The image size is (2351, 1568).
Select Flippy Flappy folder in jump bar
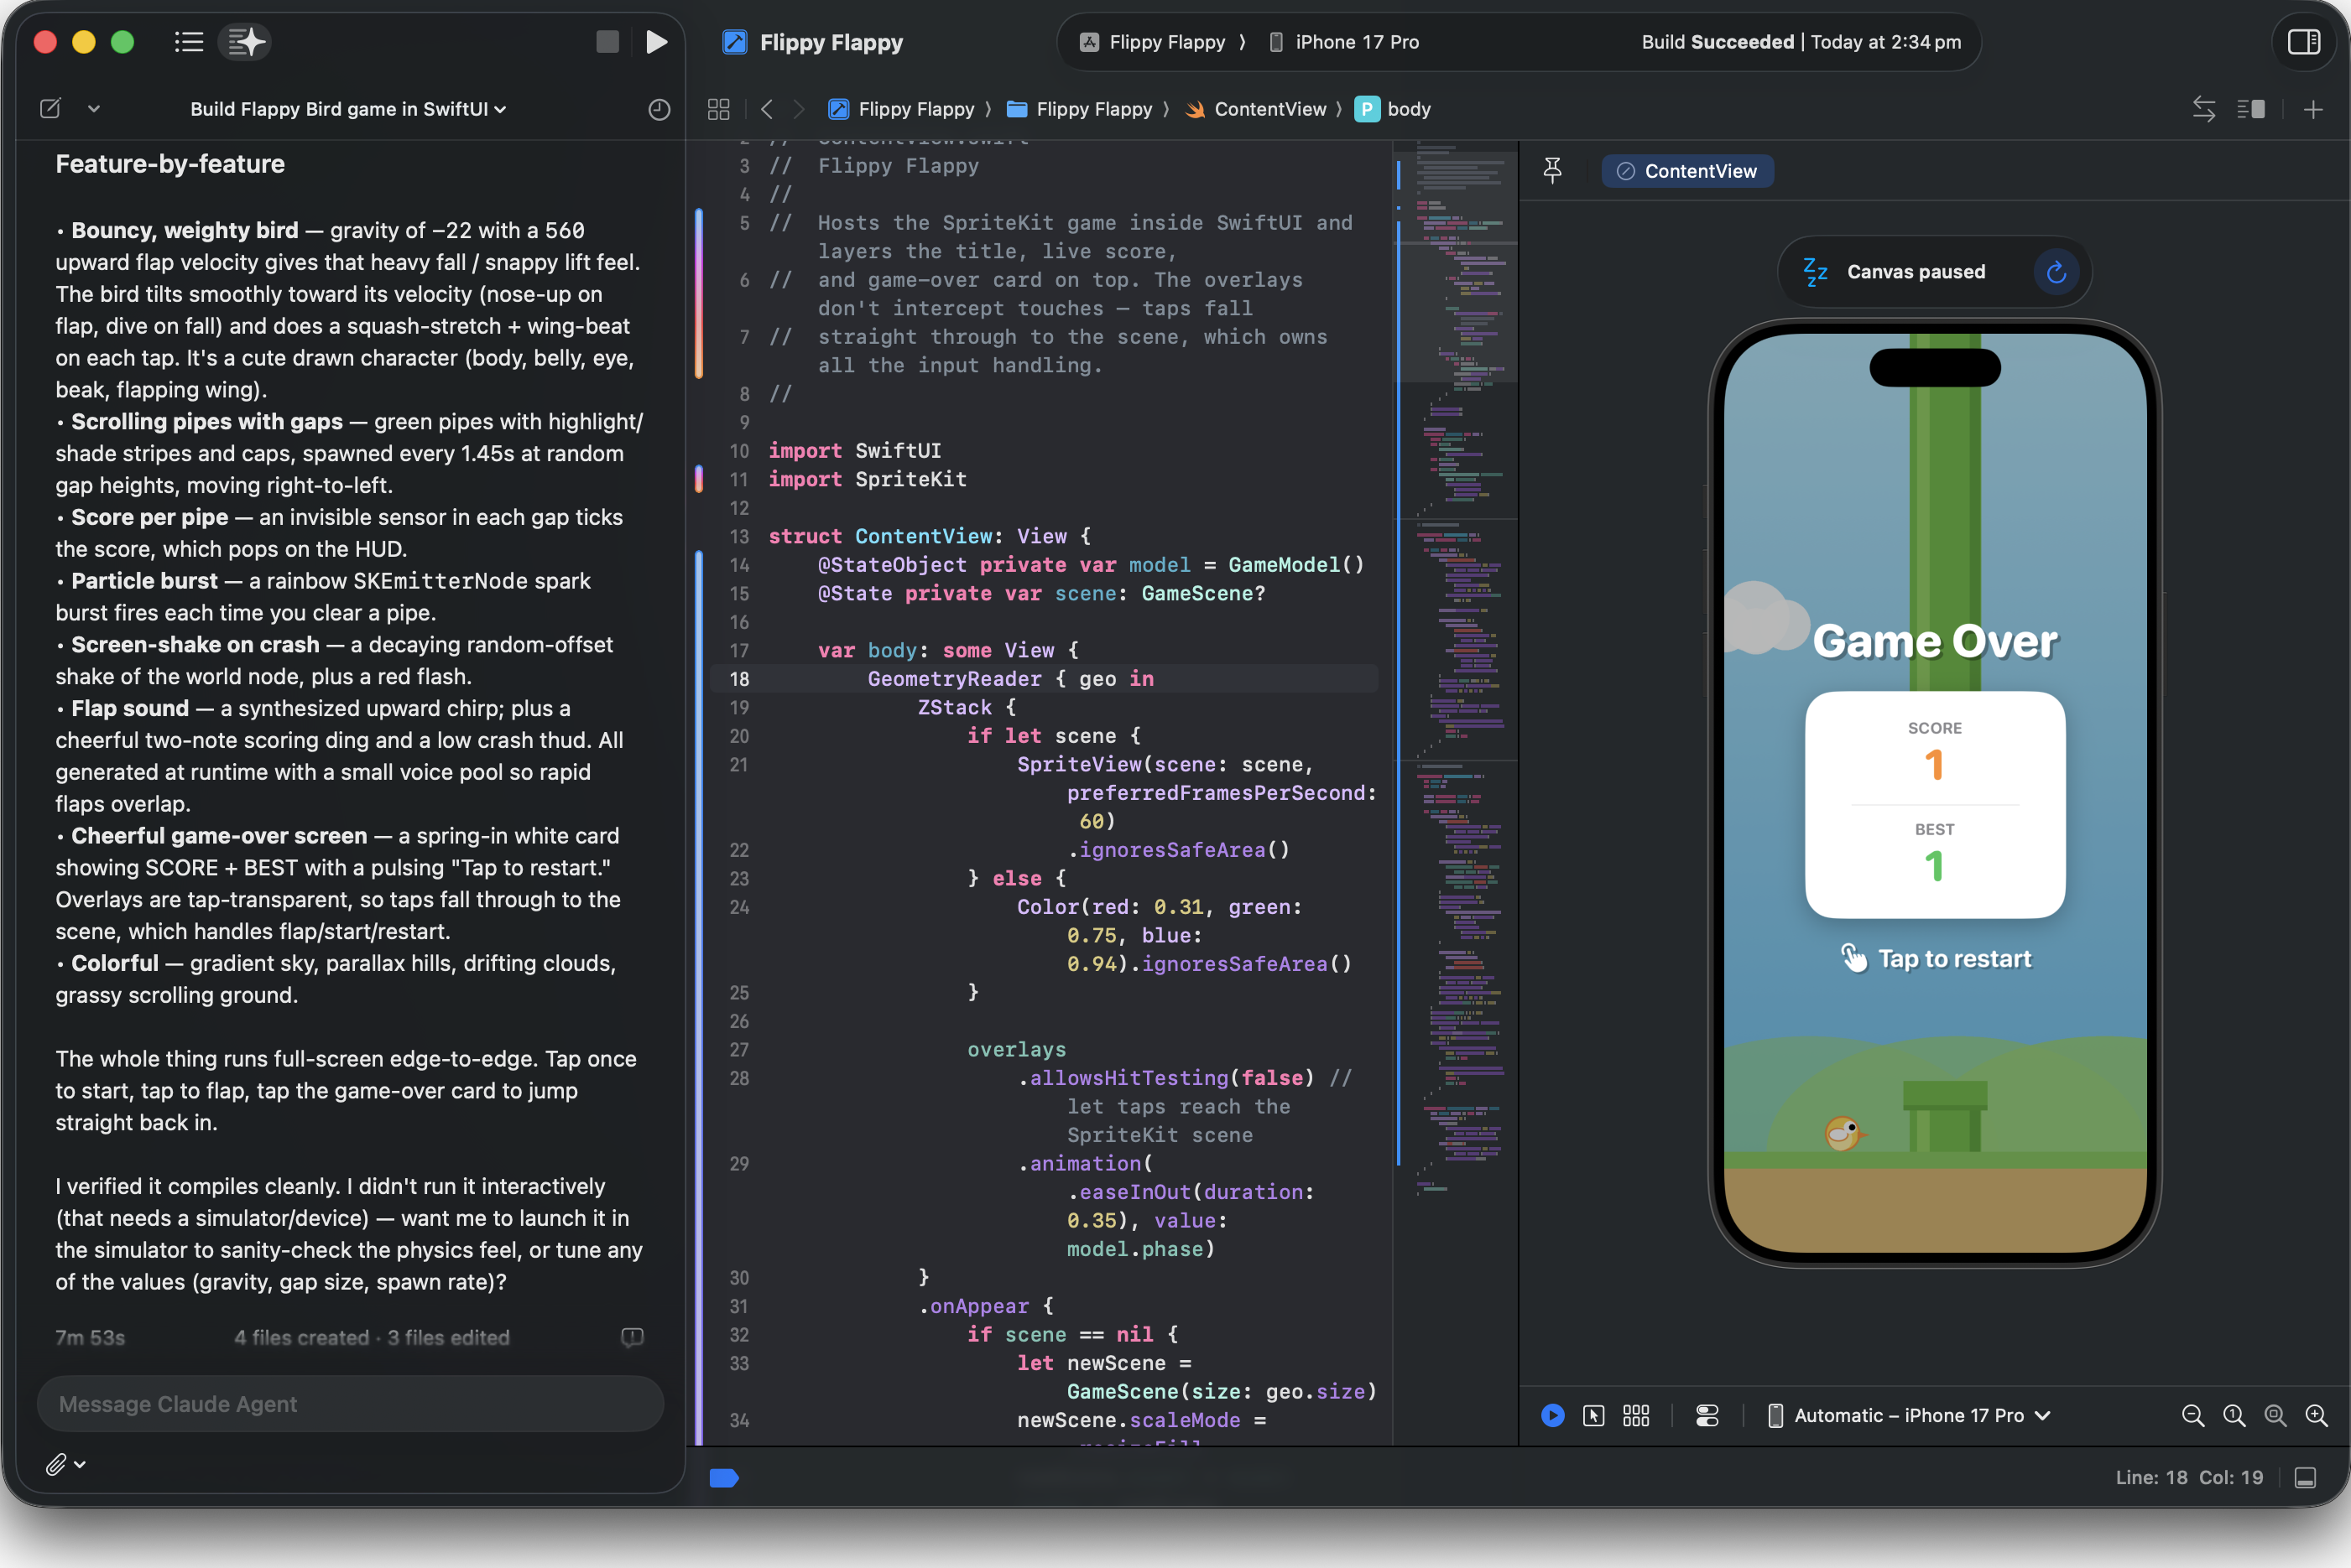tap(1080, 109)
